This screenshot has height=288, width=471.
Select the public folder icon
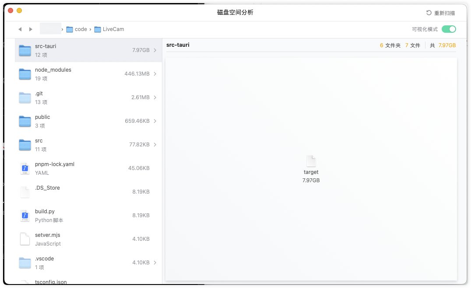(x=25, y=121)
